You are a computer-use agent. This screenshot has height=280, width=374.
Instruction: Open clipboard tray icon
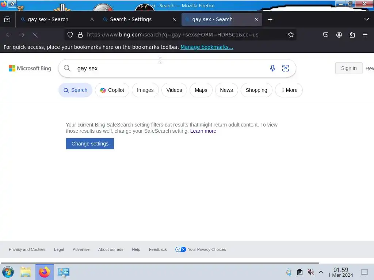300,272
